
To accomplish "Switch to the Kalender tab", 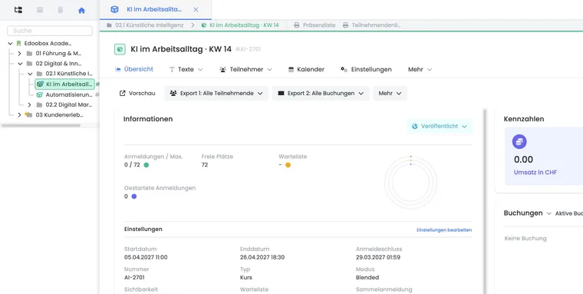I will click(x=306, y=70).
